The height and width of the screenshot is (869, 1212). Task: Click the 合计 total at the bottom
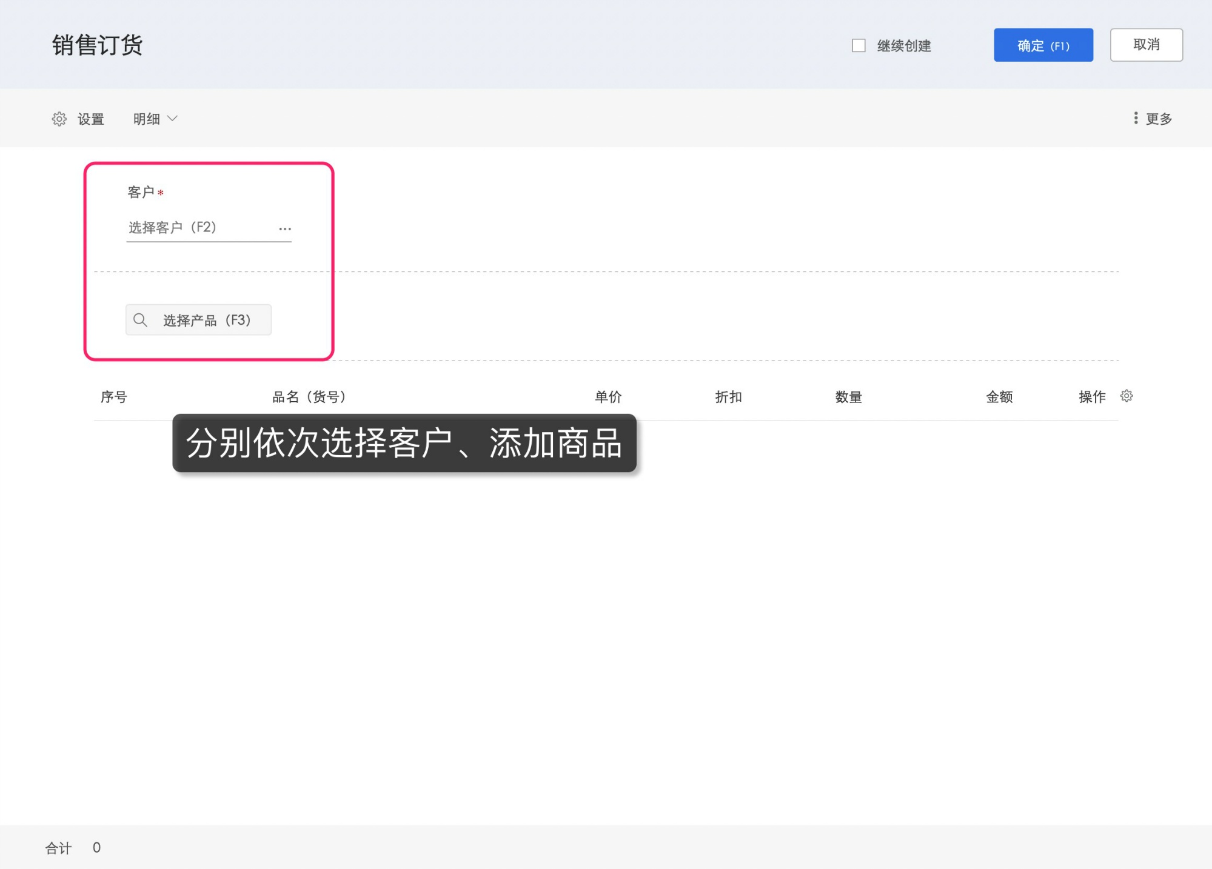coord(58,848)
